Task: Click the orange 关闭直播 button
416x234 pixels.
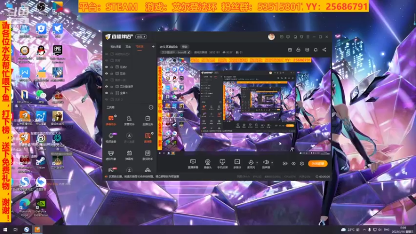Action: coord(318,163)
